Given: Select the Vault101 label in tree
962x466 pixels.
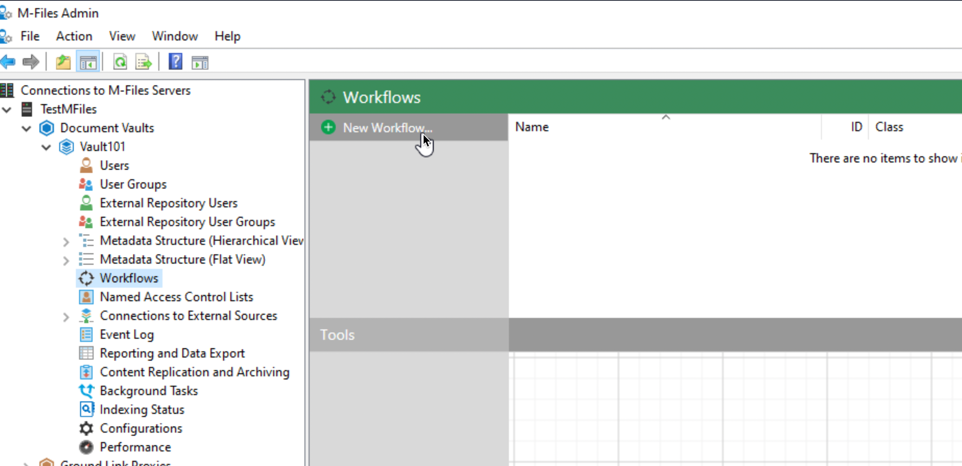Looking at the screenshot, I should [102, 147].
